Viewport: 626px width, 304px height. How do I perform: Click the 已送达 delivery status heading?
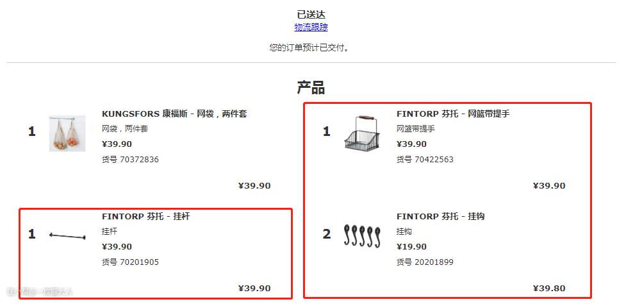pos(311,14)
